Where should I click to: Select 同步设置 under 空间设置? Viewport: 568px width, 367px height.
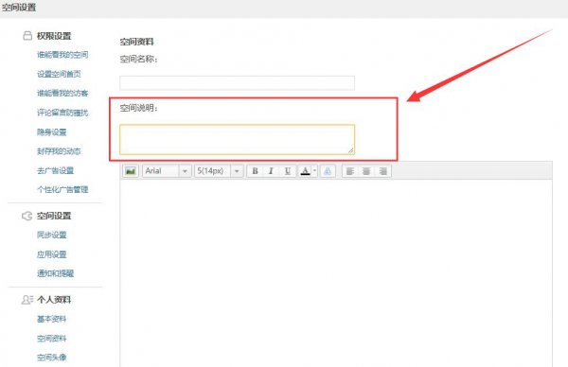click(52, 235)
